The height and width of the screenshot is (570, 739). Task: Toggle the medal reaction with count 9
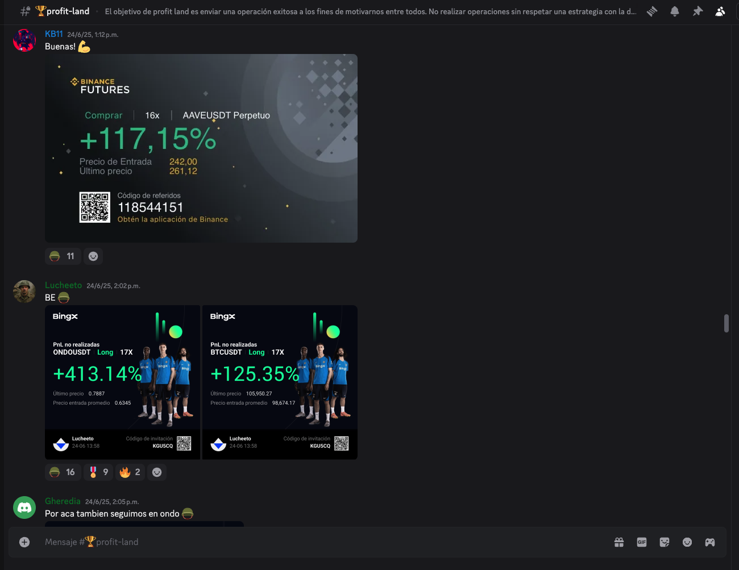coord(99,472)
